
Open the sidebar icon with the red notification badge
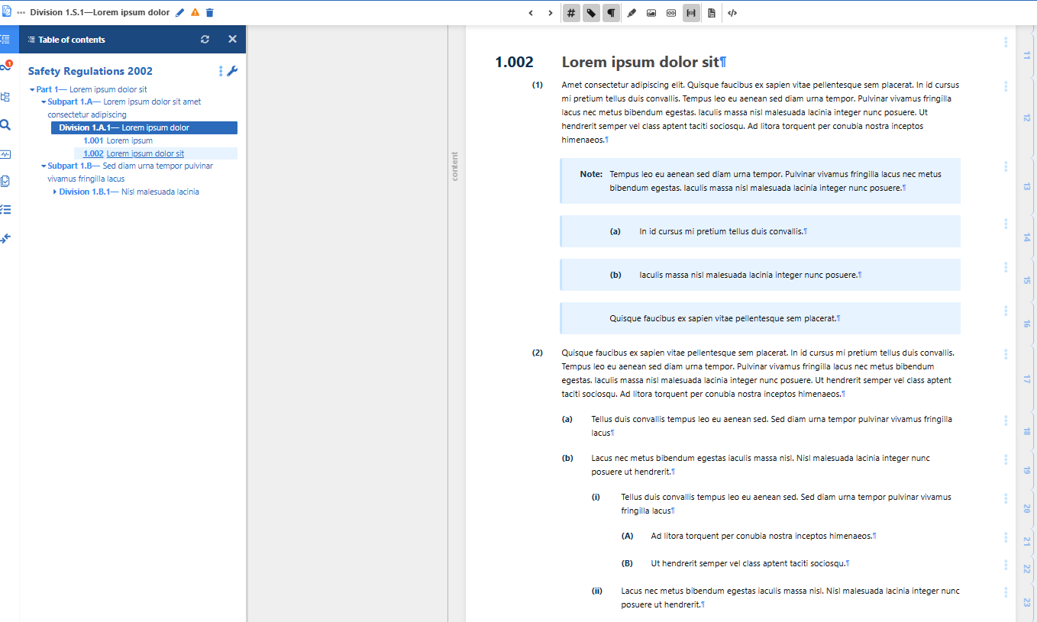pos(6,67)
